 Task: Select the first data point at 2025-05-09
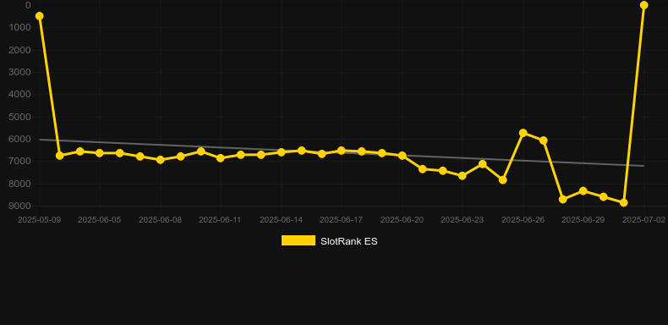coord(39,16)
